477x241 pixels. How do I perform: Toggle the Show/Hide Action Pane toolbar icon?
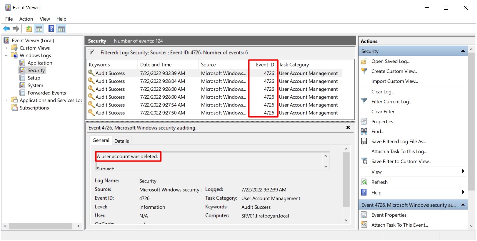tap(61, 29)
